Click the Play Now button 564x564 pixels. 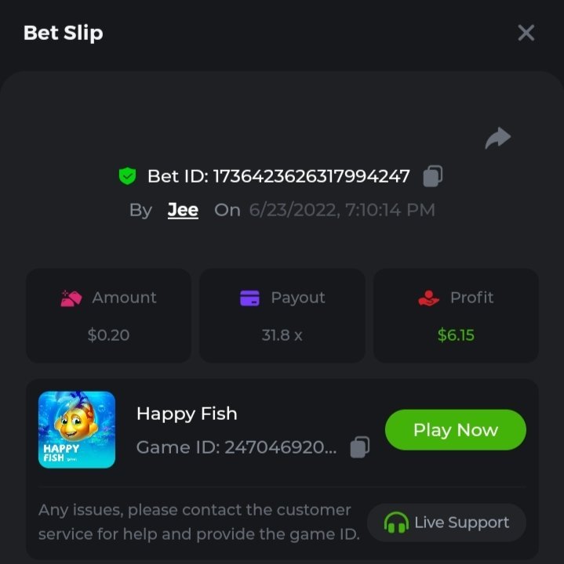[455, 430]
